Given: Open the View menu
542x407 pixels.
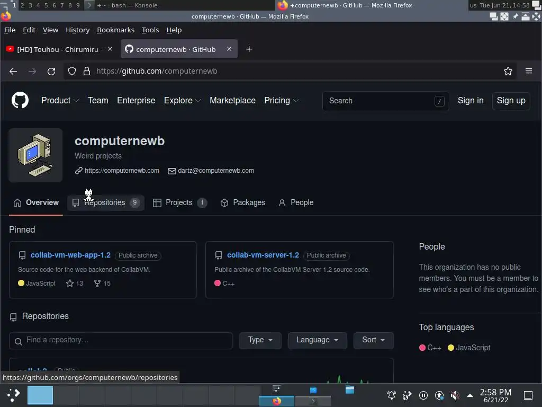Looking at the screenshot, I should (50, 30).
